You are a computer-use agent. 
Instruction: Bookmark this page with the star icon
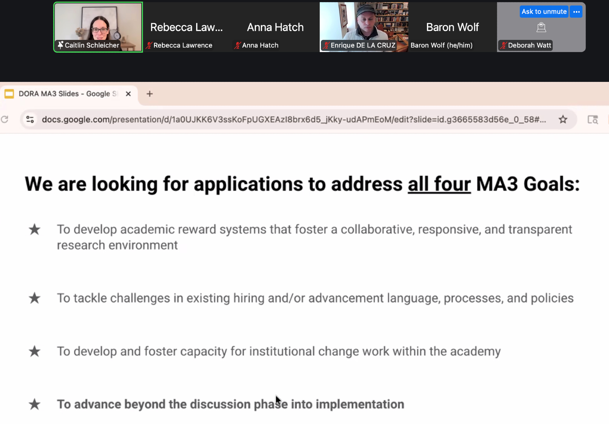tap(563, 119)
